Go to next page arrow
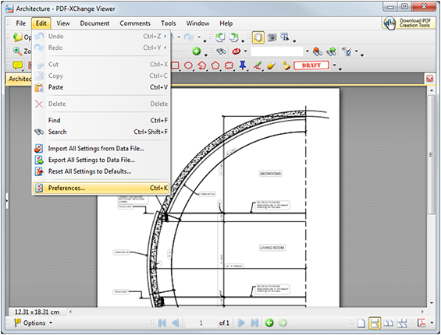This screenshot has height=335, width=441. pos(241,323)
